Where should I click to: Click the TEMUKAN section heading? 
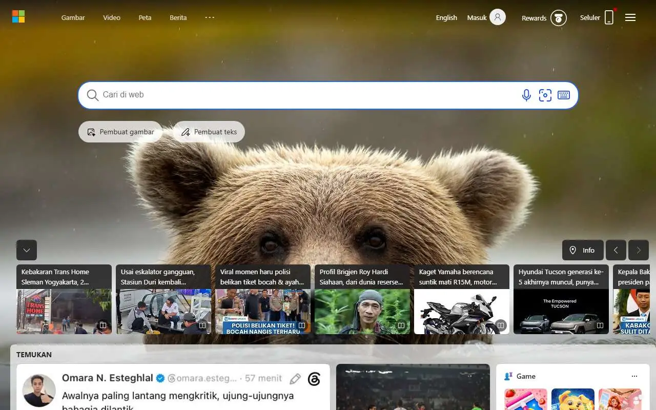[x=34, y=354]
